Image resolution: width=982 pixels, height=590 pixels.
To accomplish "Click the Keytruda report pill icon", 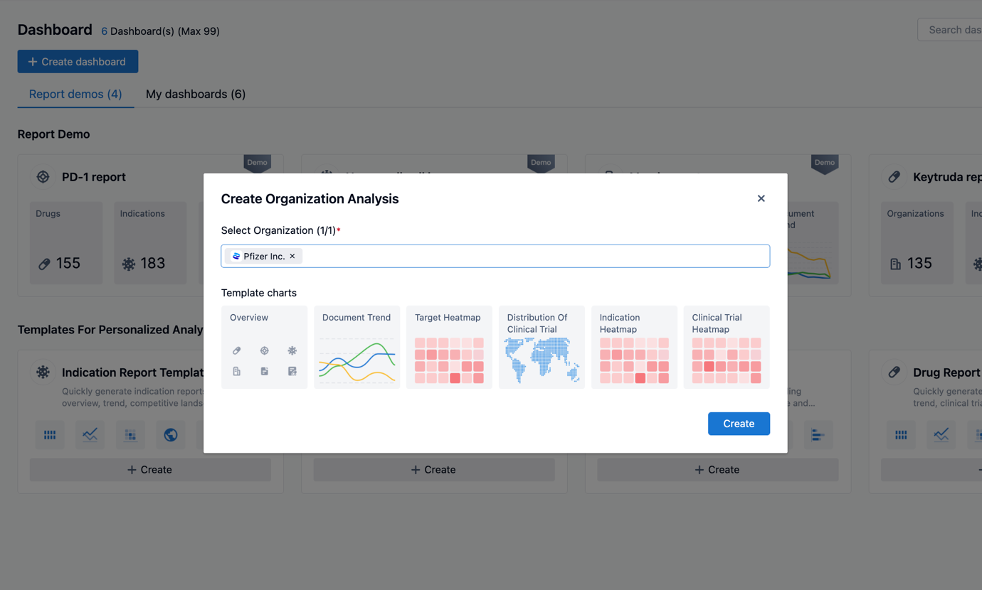I will tap(894, 177).
